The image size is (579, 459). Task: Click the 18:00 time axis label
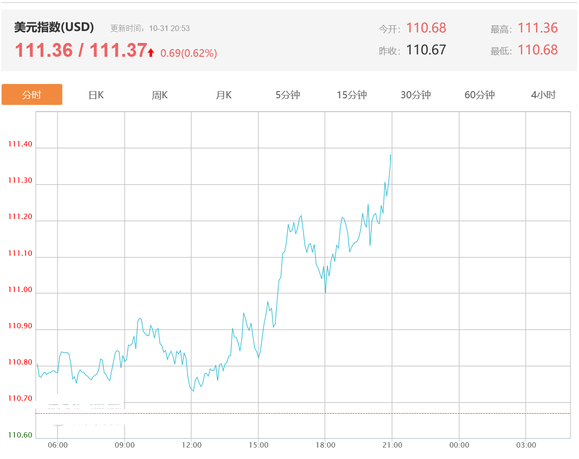[325, 445]
